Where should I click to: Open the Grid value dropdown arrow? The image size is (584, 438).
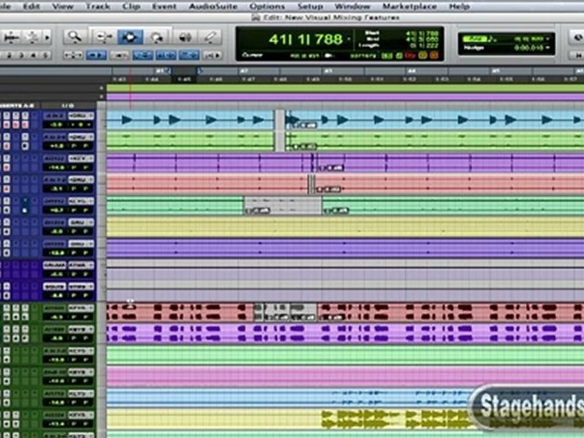click(x=548, y=39)
